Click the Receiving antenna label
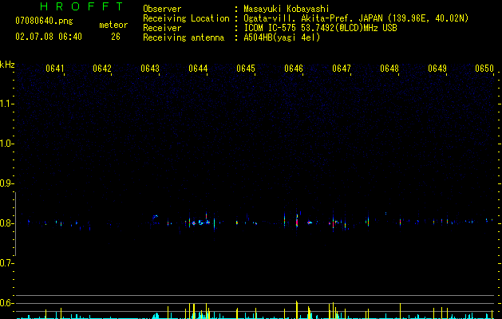 184,37
